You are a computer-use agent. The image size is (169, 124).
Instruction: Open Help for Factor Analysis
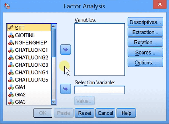[126, 113]
